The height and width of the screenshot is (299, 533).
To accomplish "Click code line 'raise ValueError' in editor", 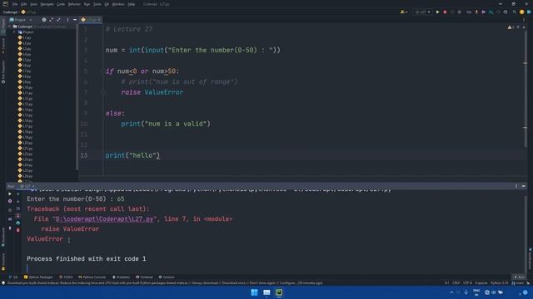I will [152, 92].
